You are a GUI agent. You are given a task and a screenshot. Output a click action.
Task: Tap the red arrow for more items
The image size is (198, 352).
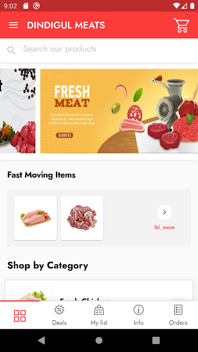click(165, 212)
